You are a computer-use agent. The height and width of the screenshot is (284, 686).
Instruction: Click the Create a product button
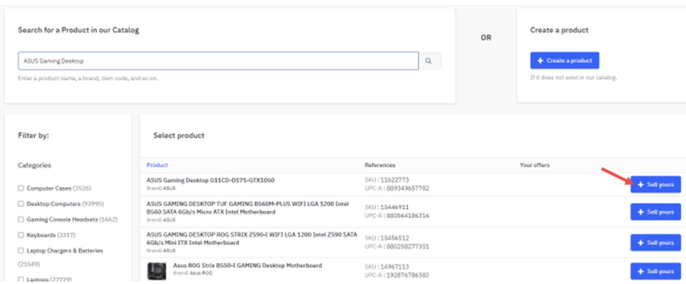coord(565,60)
